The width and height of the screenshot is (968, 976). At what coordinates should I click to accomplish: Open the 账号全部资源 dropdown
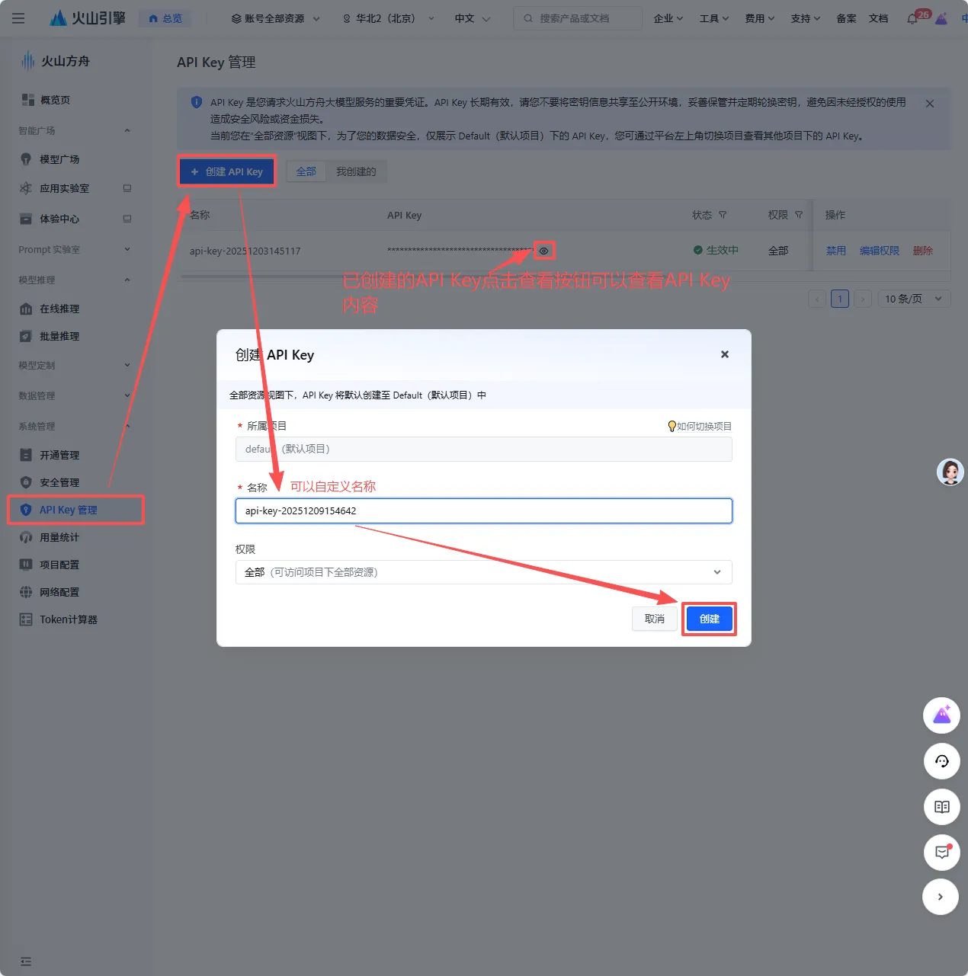coord(274,18)
